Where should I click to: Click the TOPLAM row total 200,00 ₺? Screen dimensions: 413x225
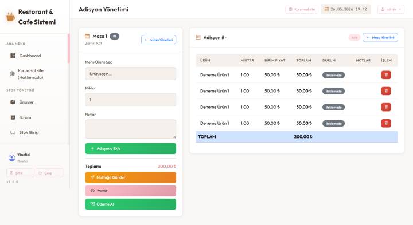pos(303,137)
